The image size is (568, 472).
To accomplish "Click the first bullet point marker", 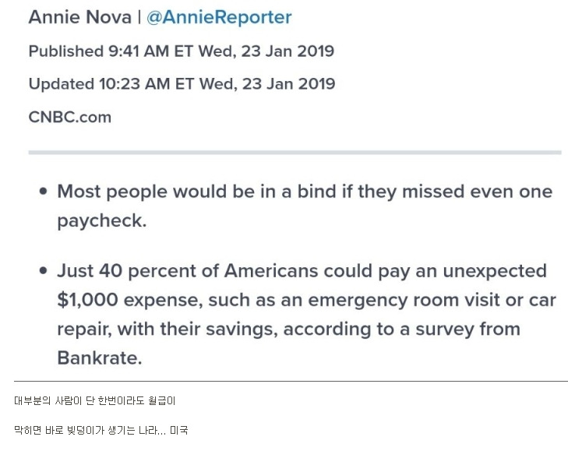I will [43, 192].
